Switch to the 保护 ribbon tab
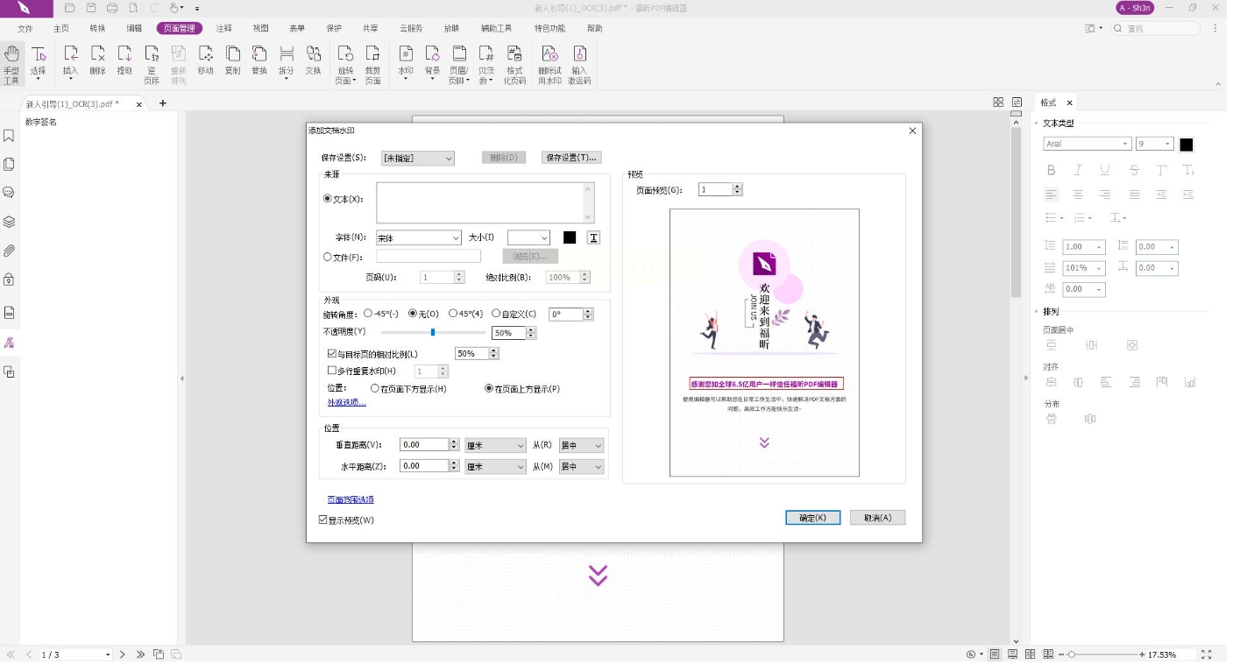This screenshot has width=1240, height=665. point(334,29)
